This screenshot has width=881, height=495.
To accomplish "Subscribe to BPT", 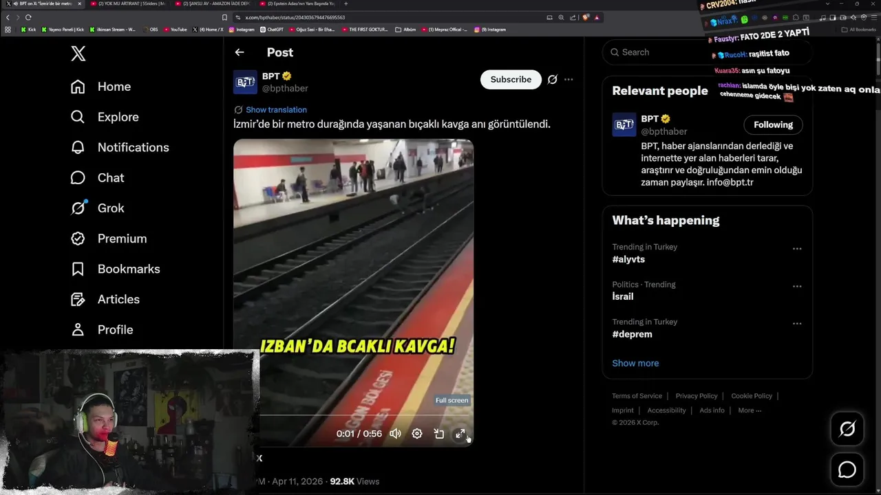I will pos(511,80).
